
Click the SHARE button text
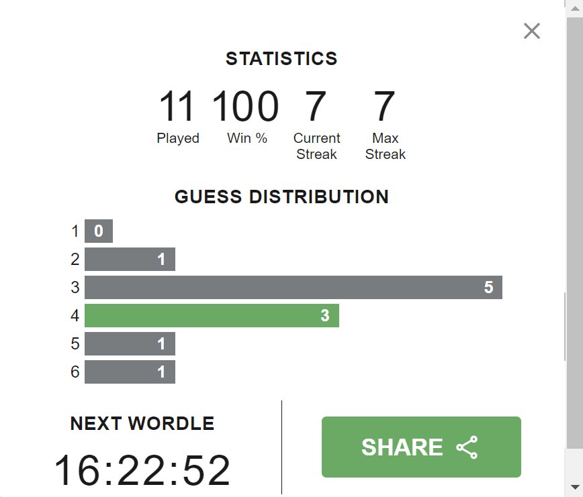point(402,447)
